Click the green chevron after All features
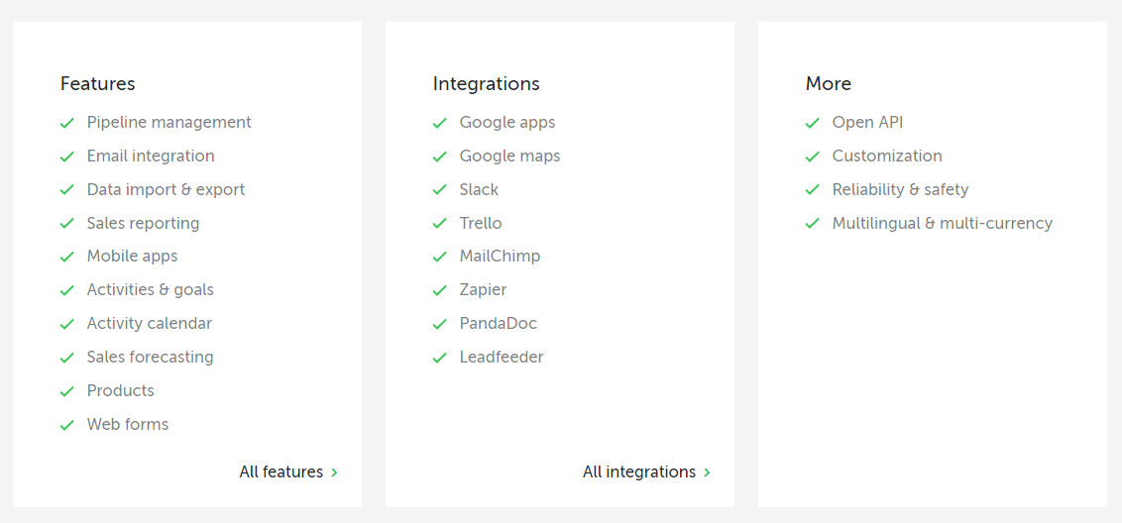Screen dimensions: 1122x523 (335, 472)
